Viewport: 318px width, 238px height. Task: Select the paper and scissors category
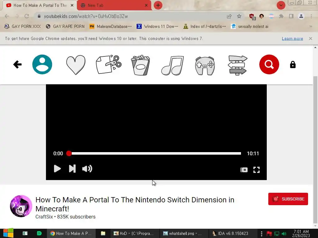pos(109,64)
